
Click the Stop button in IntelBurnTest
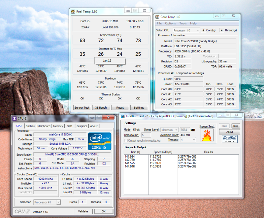[x=236, y=126]
